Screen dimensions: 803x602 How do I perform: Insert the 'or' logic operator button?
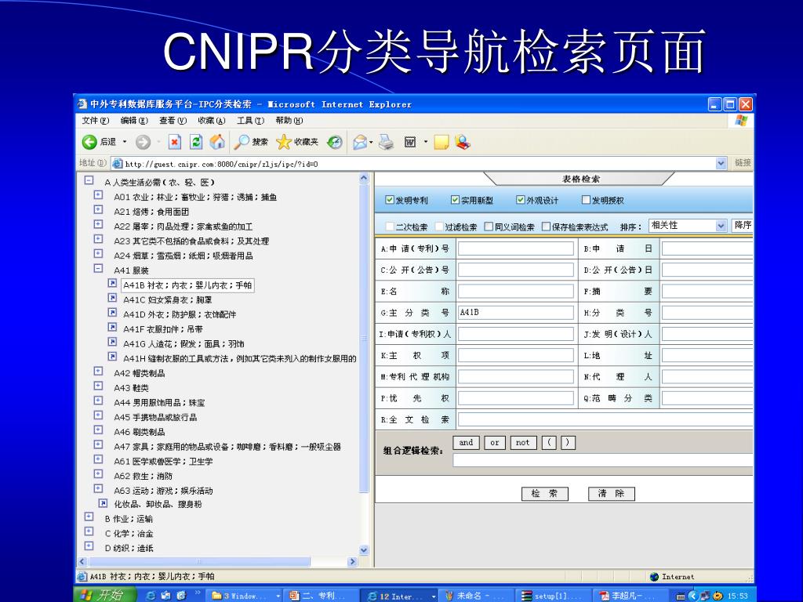[x=495, y=443]
